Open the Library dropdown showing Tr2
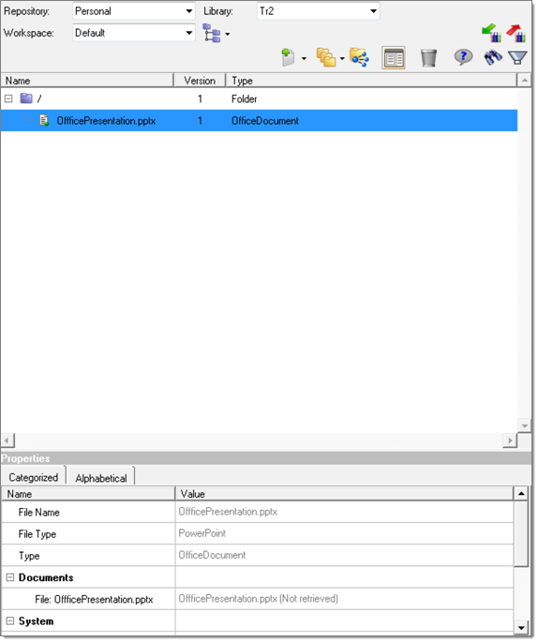The image size is (538, 642). [318, 11]
